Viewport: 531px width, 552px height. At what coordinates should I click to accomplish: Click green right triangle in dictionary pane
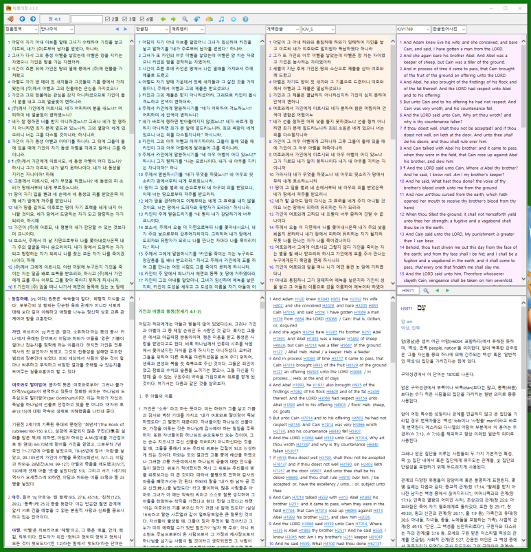[x=447, y=291]
